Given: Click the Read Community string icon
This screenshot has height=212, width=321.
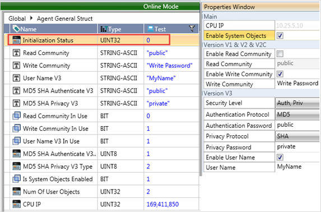Looking at the screenshot, I should click(16, 53).
